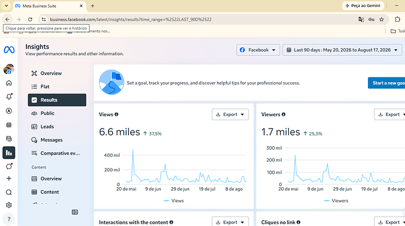Reload the page
The width and height of the screenshot is (405, 226).
coord(30,19)
